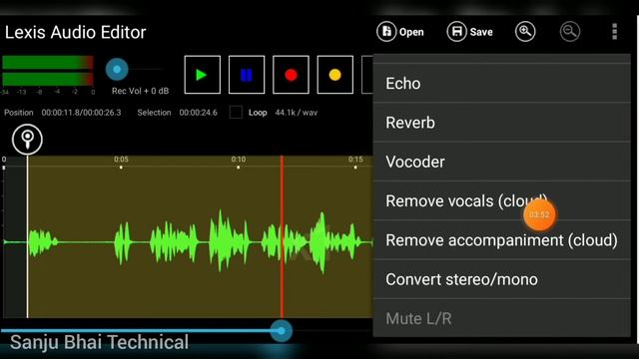Start playback with the green play button
This screenshot has width=639, height=359.
(x=202, y=75)
